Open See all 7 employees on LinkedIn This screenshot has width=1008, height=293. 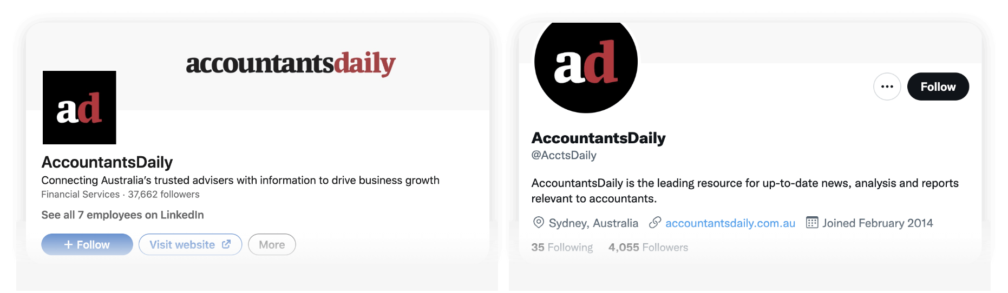click(x=122, y=215)
